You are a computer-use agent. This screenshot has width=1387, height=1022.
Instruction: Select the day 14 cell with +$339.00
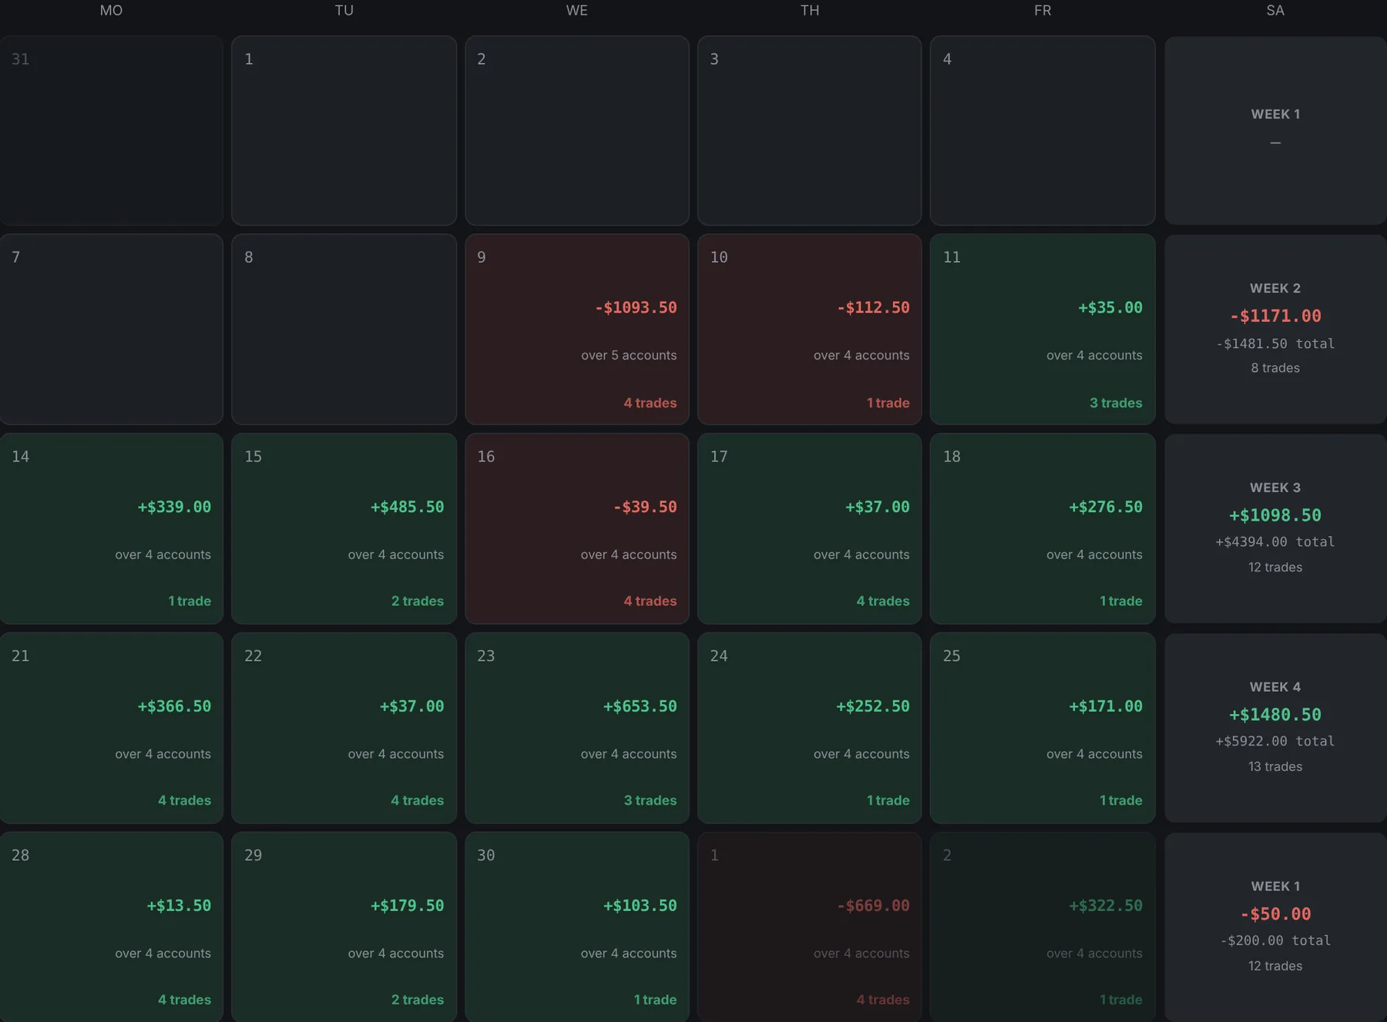click(112, 528)
